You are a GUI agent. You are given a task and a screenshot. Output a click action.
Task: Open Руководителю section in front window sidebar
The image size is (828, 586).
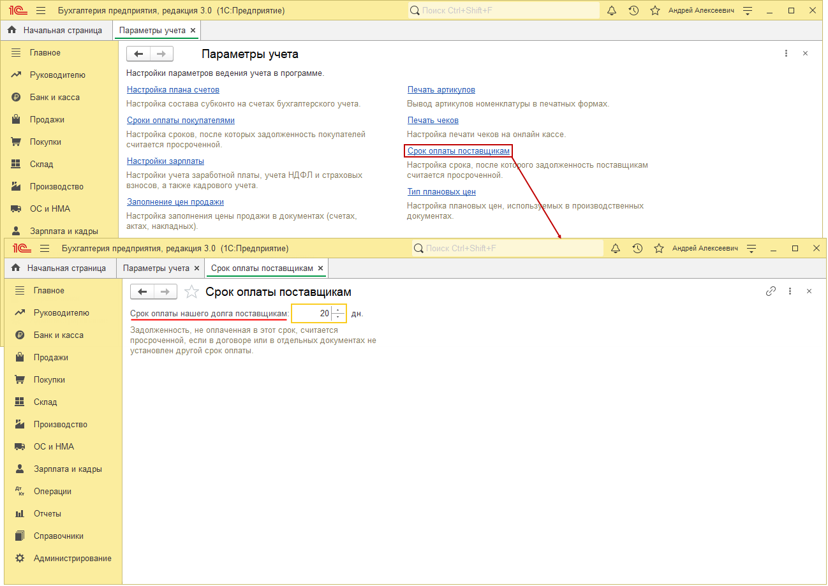click(61, 313)
